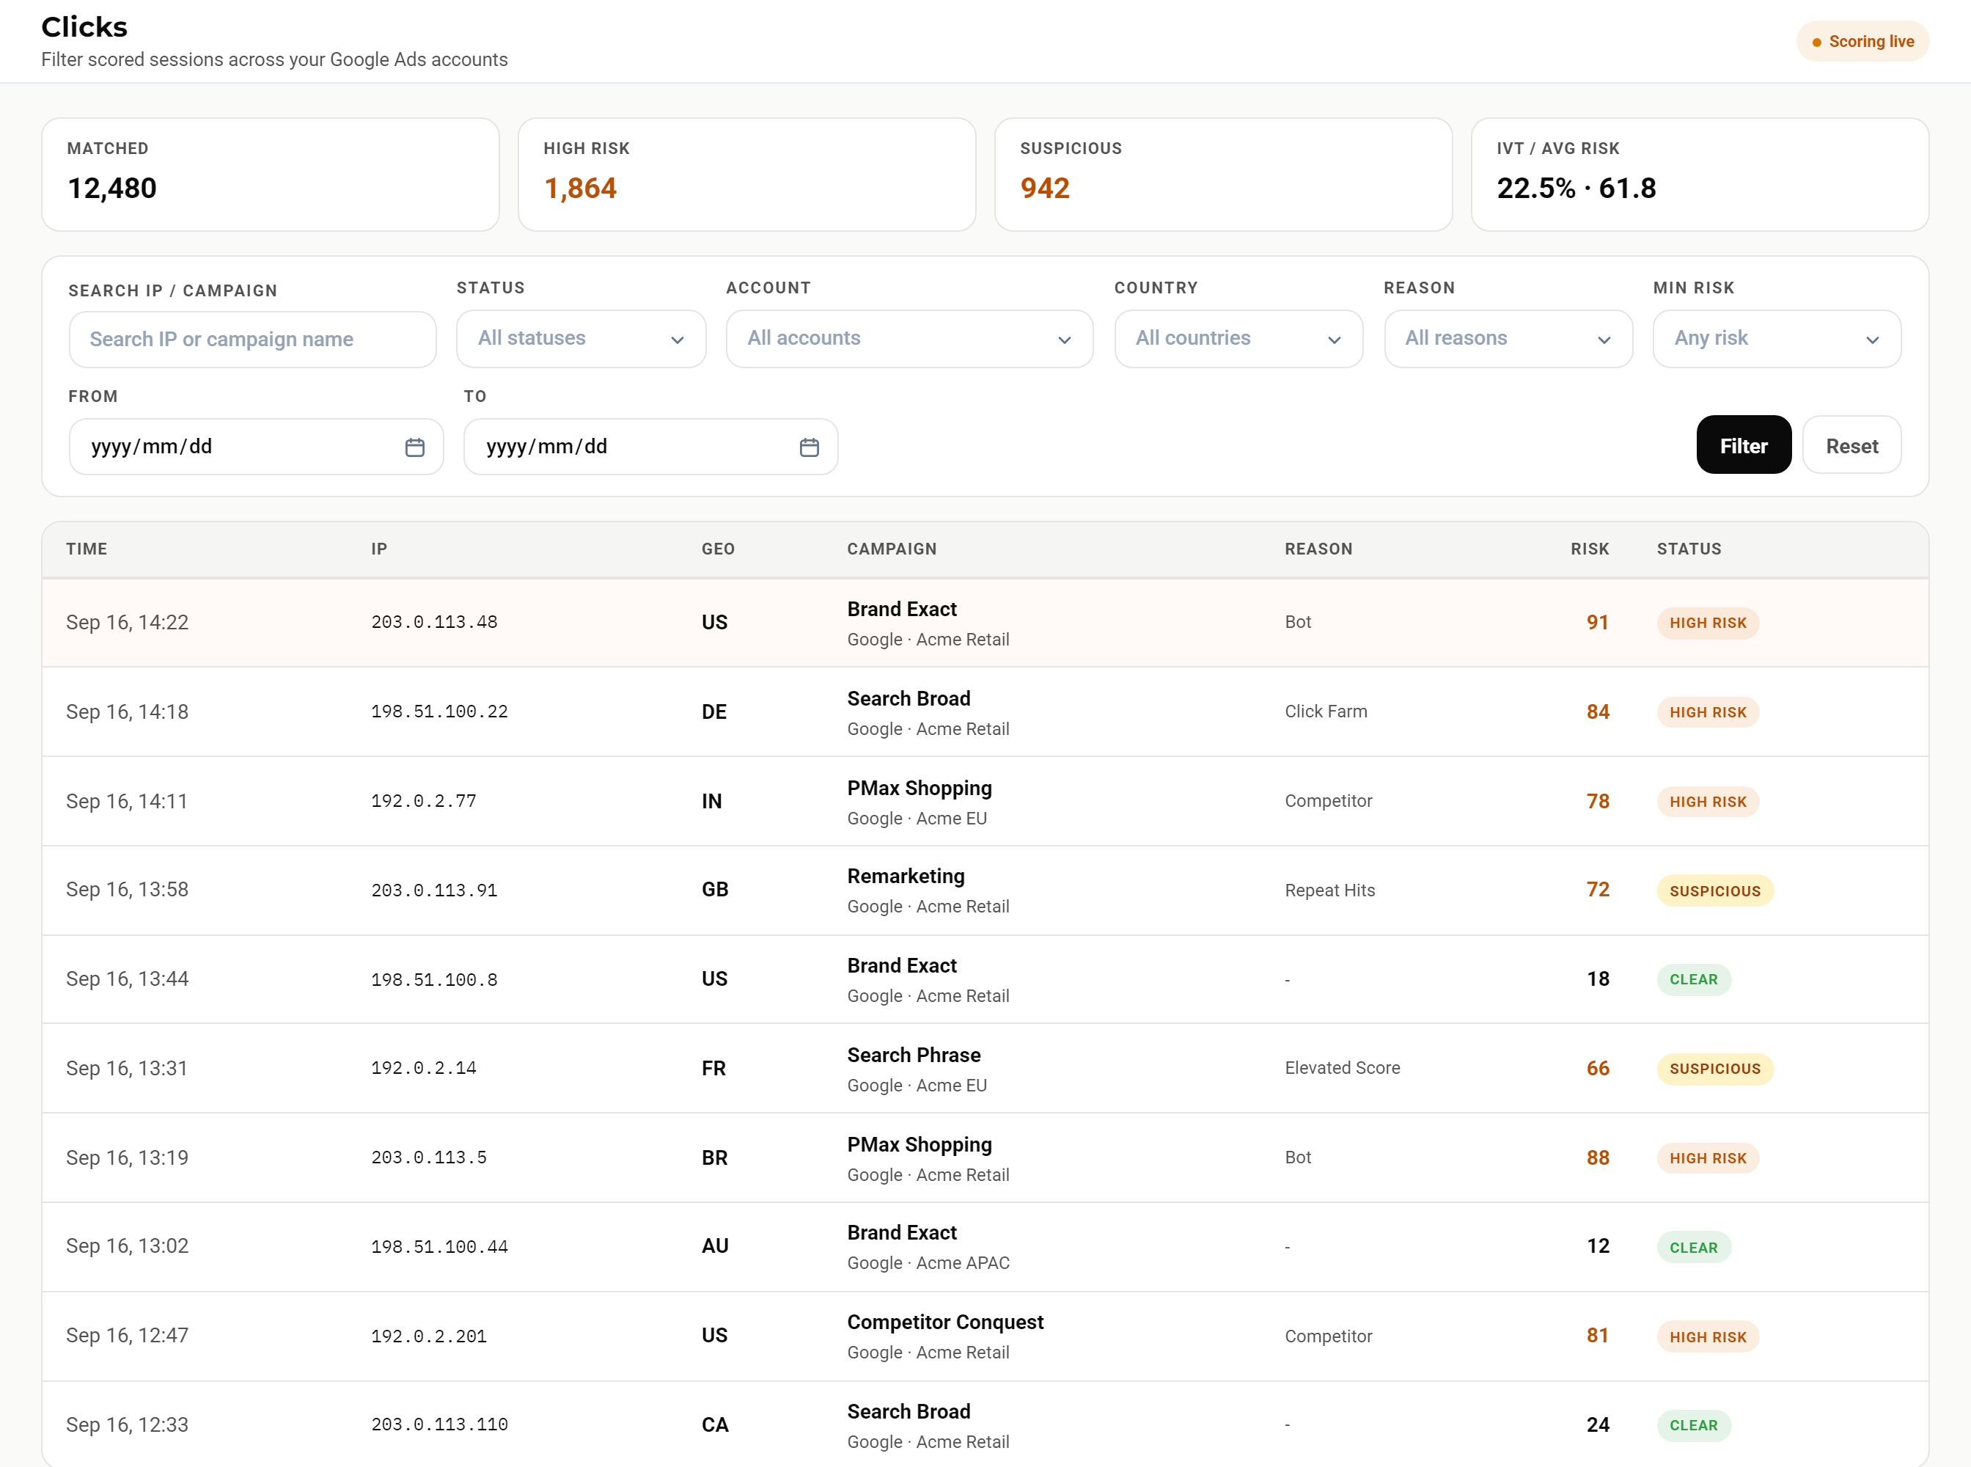Click High Risk badge on Competitor Conquest row
1971x1467 pixels.
click(x=1707, y=1336)
